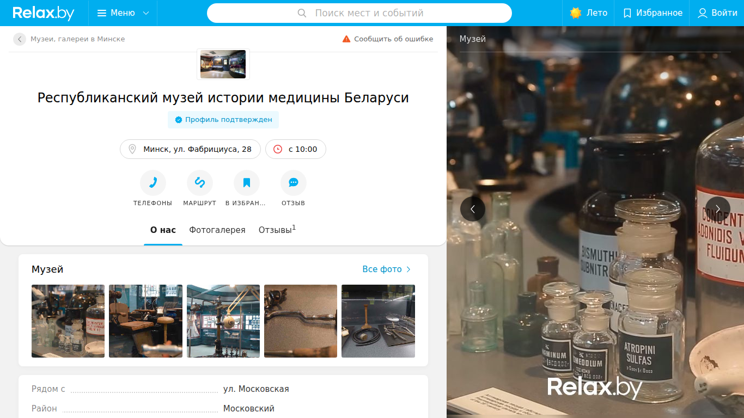Open the first museum bottles thumbnail

click(68, 321)
